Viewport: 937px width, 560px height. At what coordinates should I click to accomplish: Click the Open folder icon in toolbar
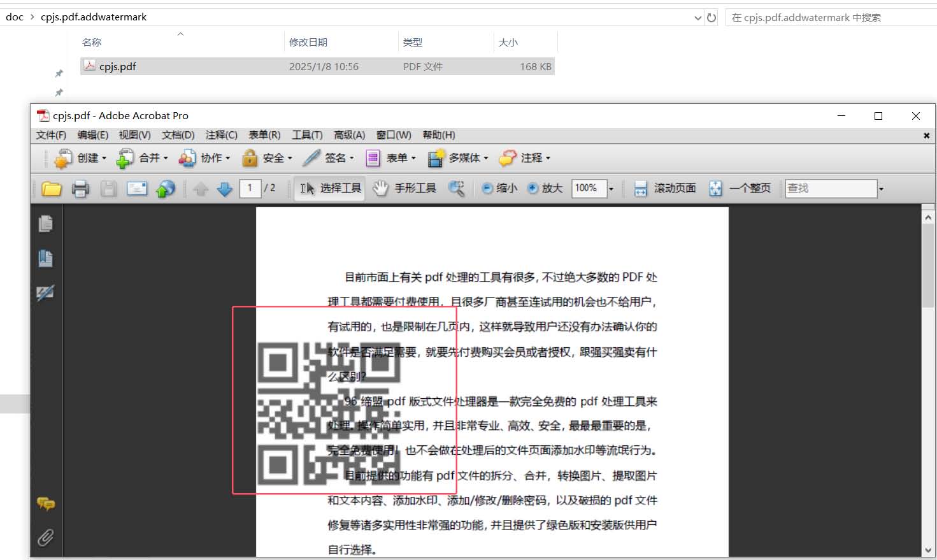(52, 189)
